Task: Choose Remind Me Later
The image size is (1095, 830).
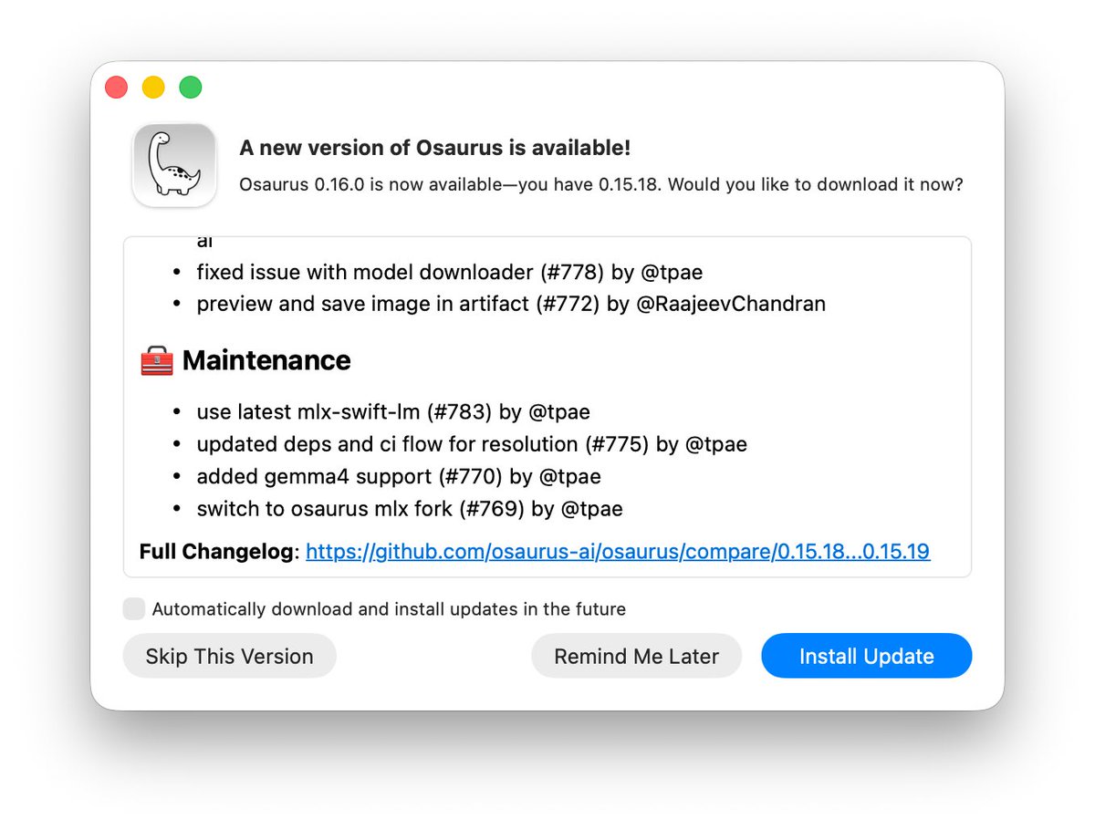Action: [637, 656]
